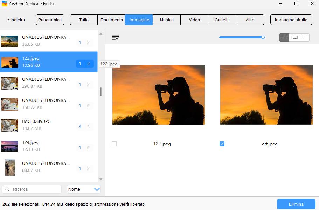Uncheck the checkbox under erf.jpeg
This screenshot has height=210, width=319.
222,143
